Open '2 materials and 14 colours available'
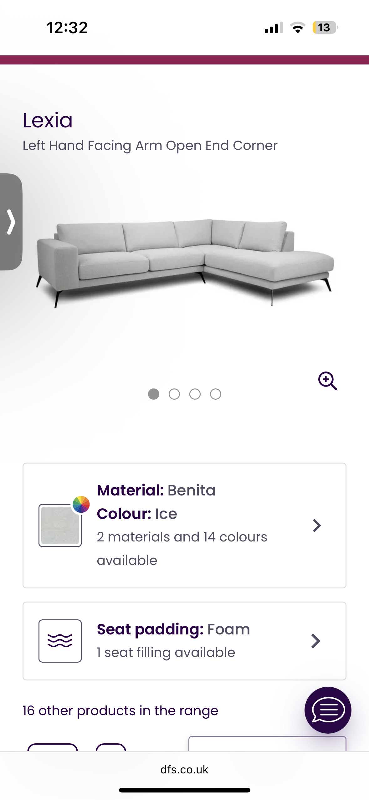This screenshot has height=800, width=369. 182,548
